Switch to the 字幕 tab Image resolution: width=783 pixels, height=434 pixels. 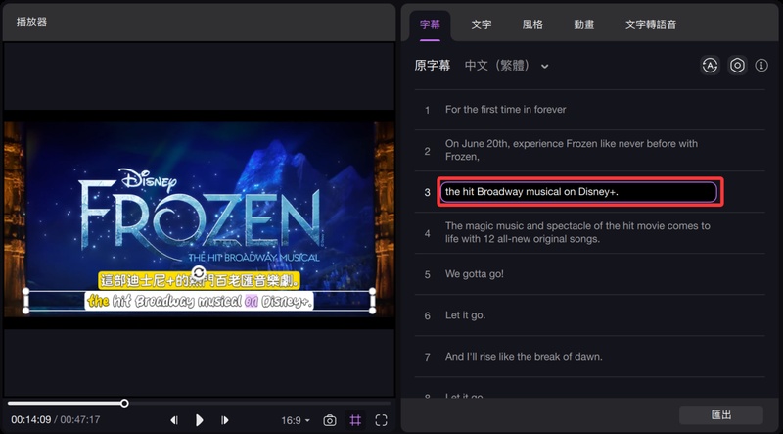point(430,24)
